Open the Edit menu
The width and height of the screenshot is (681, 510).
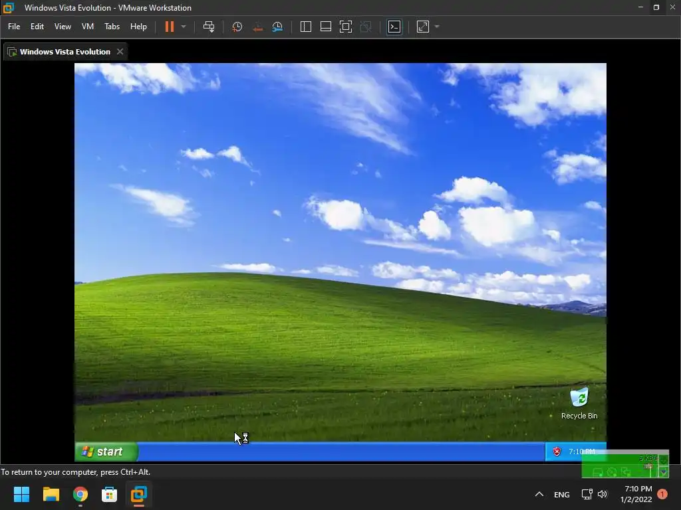pyautogui.click(x=37, y=27)
